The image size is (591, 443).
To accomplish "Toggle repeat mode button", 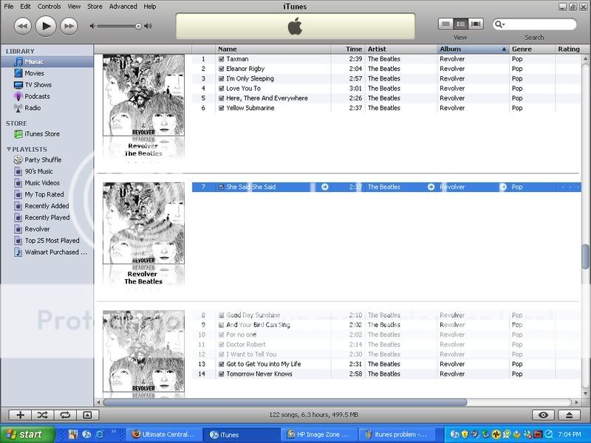I will click(x=65, y=415).
